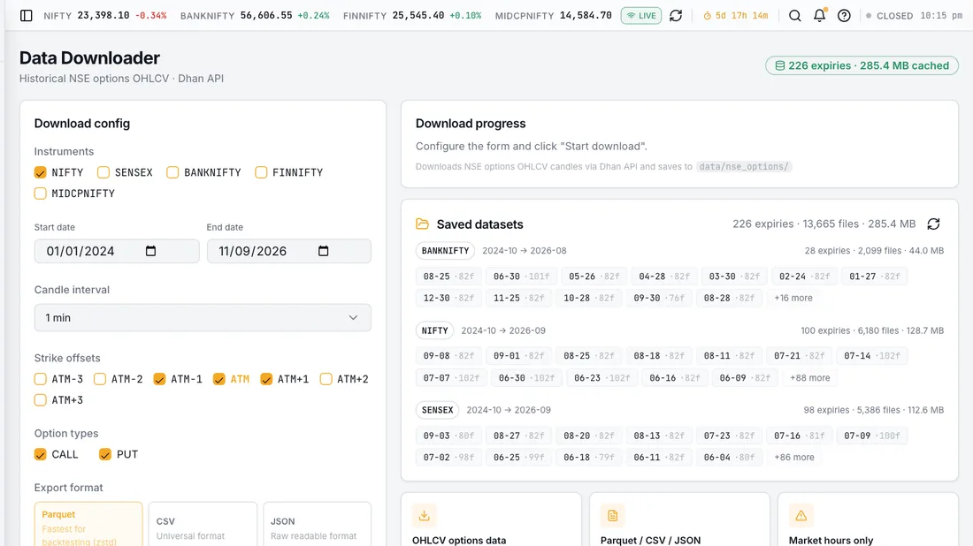Expand SENSEX +86 more expiries
The image size is (973, 546).
(794, 457)
